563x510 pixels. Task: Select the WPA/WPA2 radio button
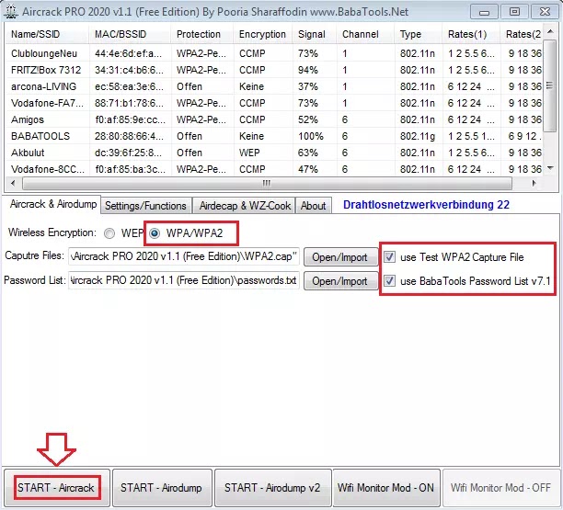(155, 233)
